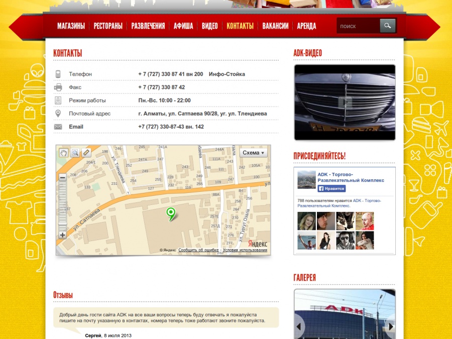Click the green location marker on map
The width and height of the screenshot is (452, 339).
pyautogui.click(x=171, y=214)
